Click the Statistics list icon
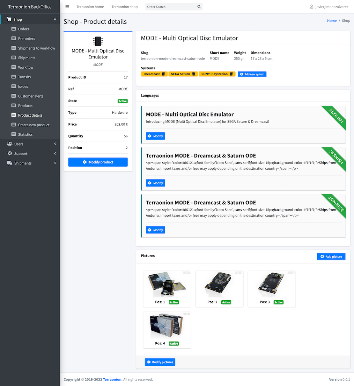Screen dimensions: 354x386 pyautogui.click(x=14, y=134)
